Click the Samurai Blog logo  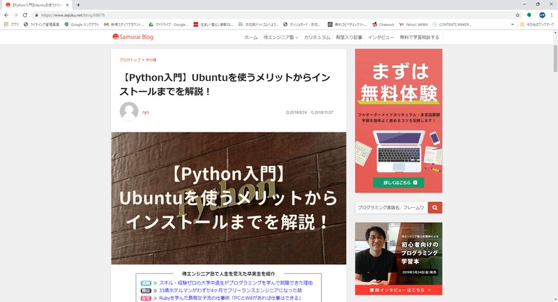pyautogui.click(x=133, y=37)
